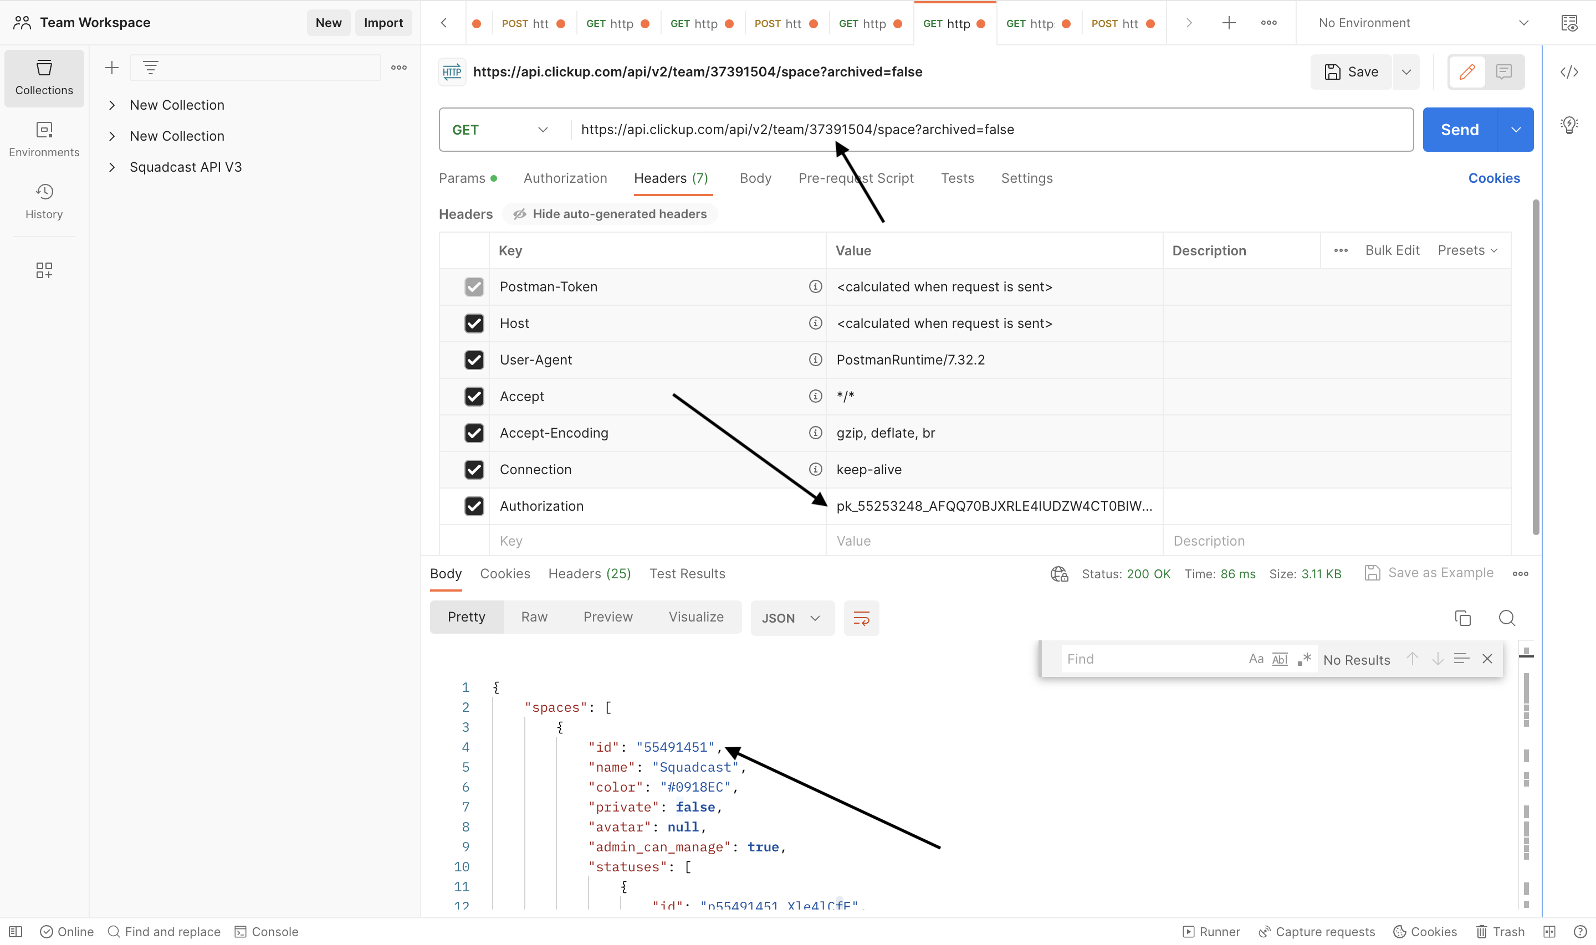Copy response body with copy icon
This screenshot has height=945, width=1596.
(x=1462, y=618)
